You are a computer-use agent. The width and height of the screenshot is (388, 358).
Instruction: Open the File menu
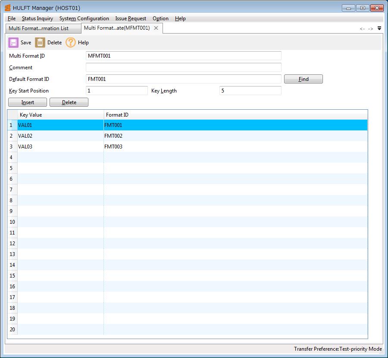tap(12, 19)
